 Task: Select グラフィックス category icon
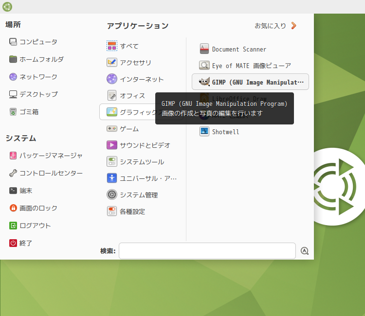click(112, 112)
